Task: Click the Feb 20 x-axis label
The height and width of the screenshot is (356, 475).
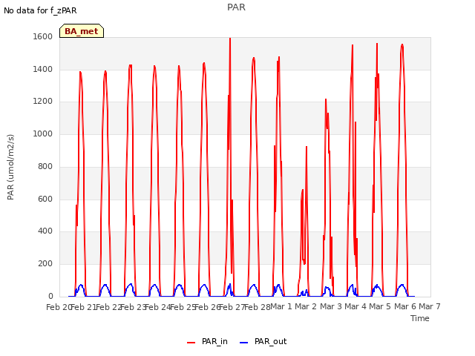Action: click(59, 307)
